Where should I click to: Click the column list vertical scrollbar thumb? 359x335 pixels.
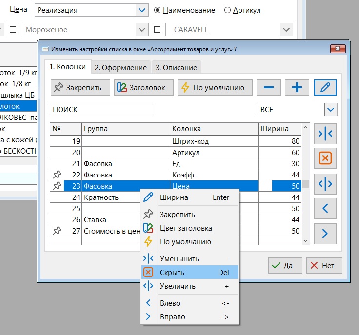[306, 184]
